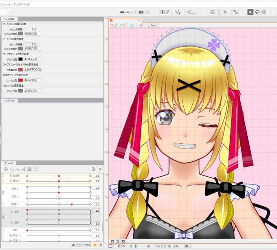Select the インスペクタ tab
The width and height of the screenshot is (277, 250).
click(9, 101)
